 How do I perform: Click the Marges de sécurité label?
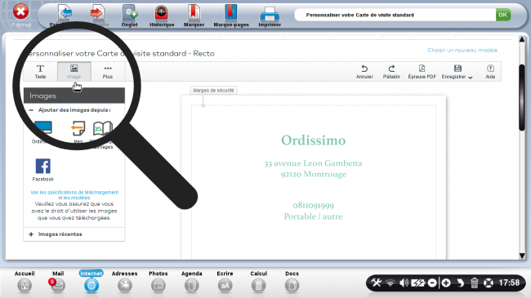click(213, 91)
